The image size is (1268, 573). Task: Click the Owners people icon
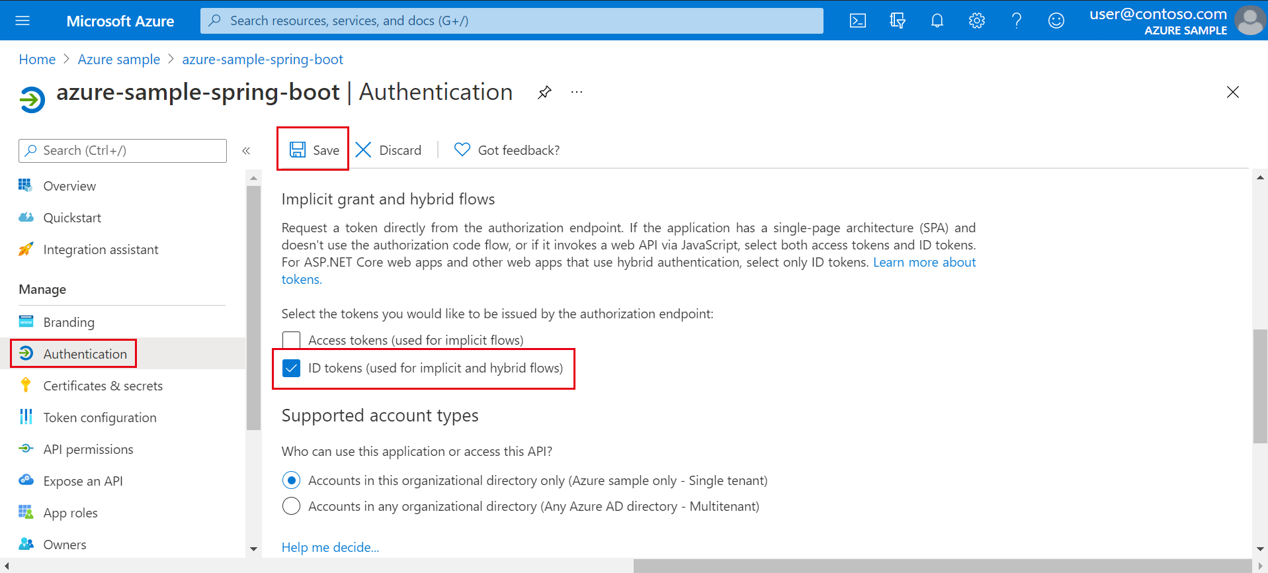[26, 544]
